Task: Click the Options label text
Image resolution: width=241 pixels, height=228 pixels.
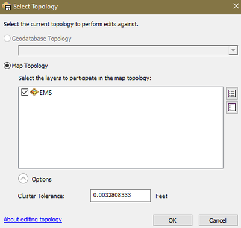Action: (42, 179)
